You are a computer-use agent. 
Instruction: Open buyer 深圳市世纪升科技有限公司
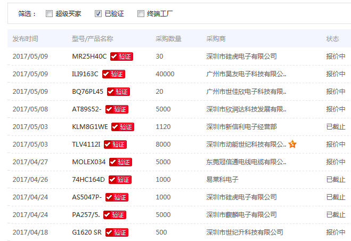click(x=244, y=232)
